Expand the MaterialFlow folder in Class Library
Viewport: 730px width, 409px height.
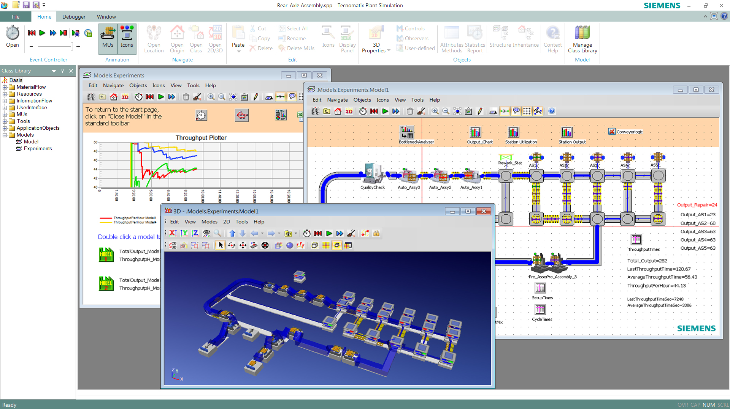pos(4,87)
